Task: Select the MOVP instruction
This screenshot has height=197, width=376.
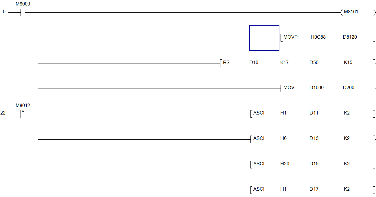Action: pos(290,37)
